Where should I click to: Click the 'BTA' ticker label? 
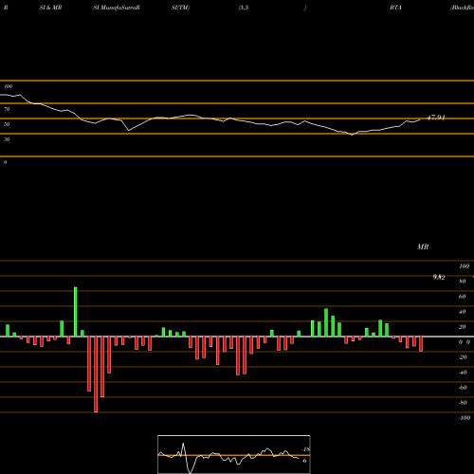pyautogui.click(x=395, y=8)
